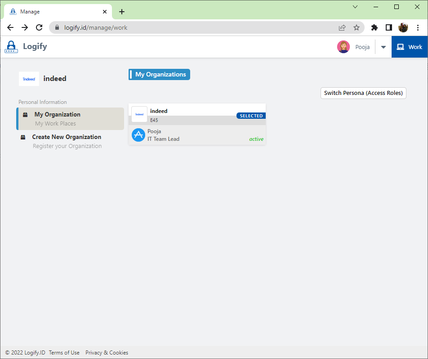Reload the page with browser refresh

coord(39,27)
